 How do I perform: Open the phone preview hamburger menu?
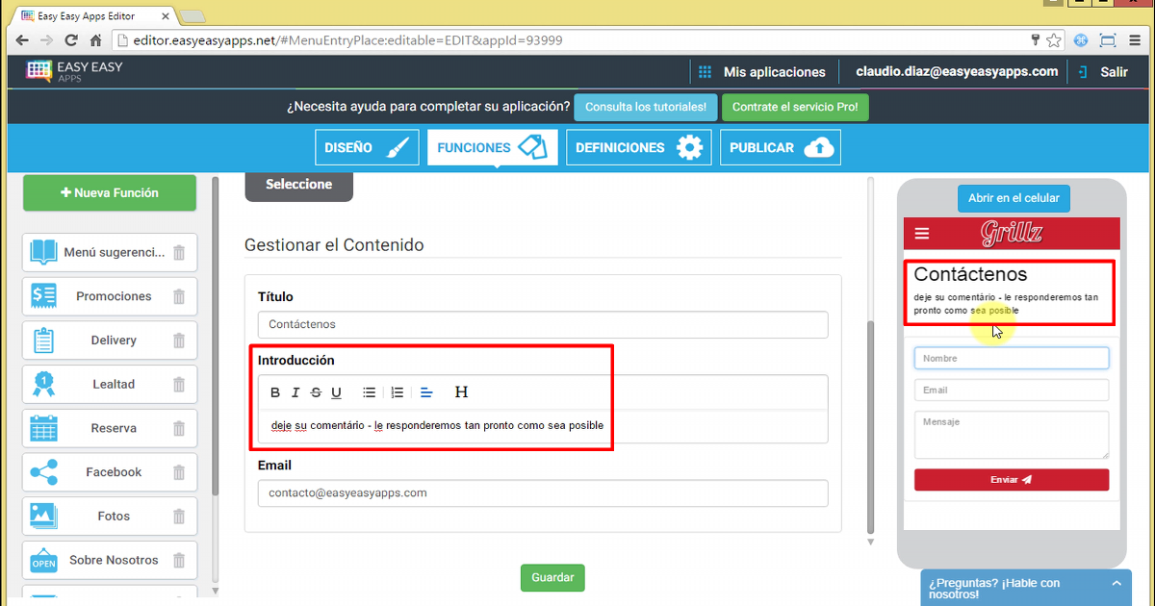point(922,233)
